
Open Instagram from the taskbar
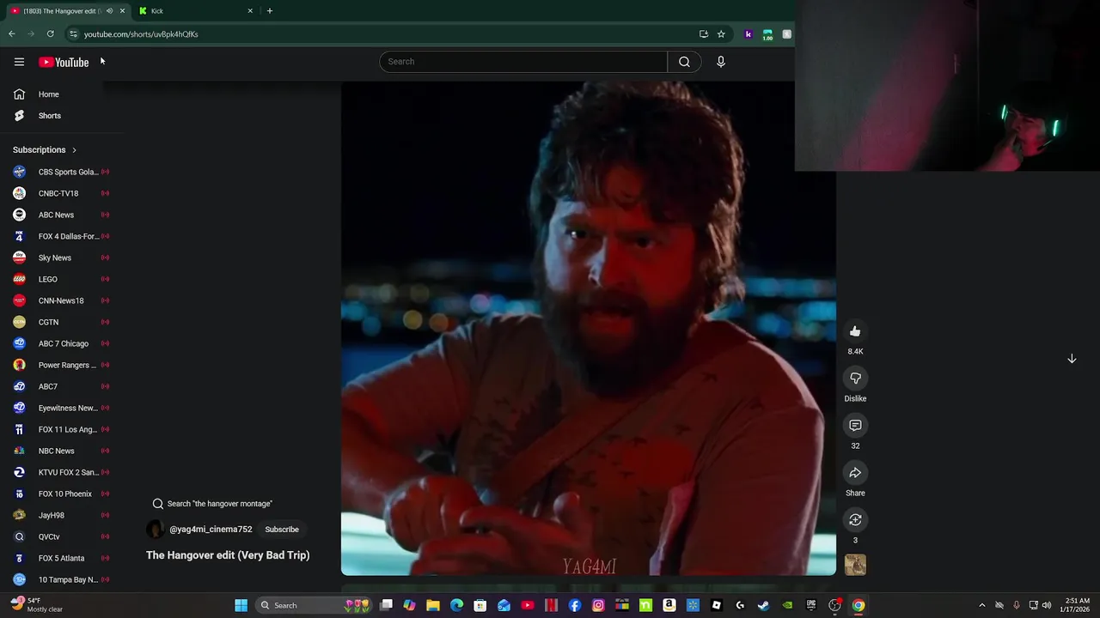598,605
